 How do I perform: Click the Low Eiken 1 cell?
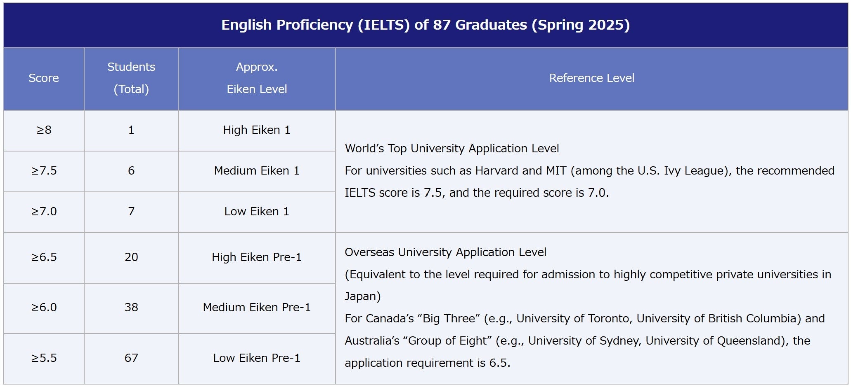257,212
